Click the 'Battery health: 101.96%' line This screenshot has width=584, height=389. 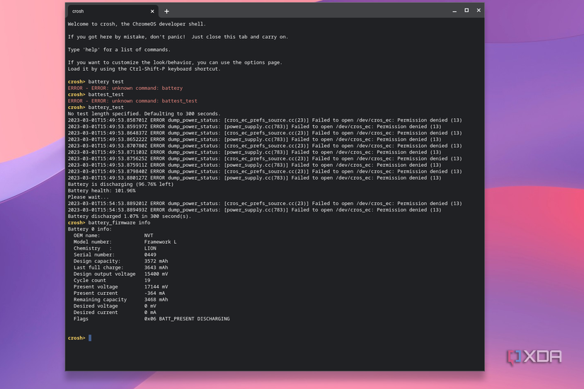point(101,190)
